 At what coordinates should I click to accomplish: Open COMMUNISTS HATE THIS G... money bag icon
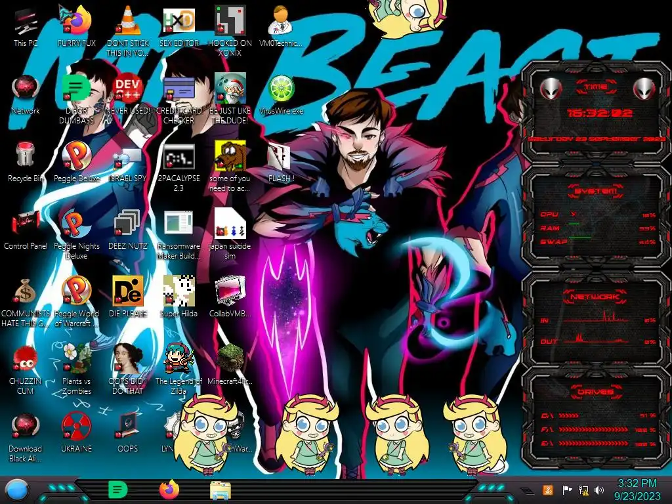tap(26, 303)
